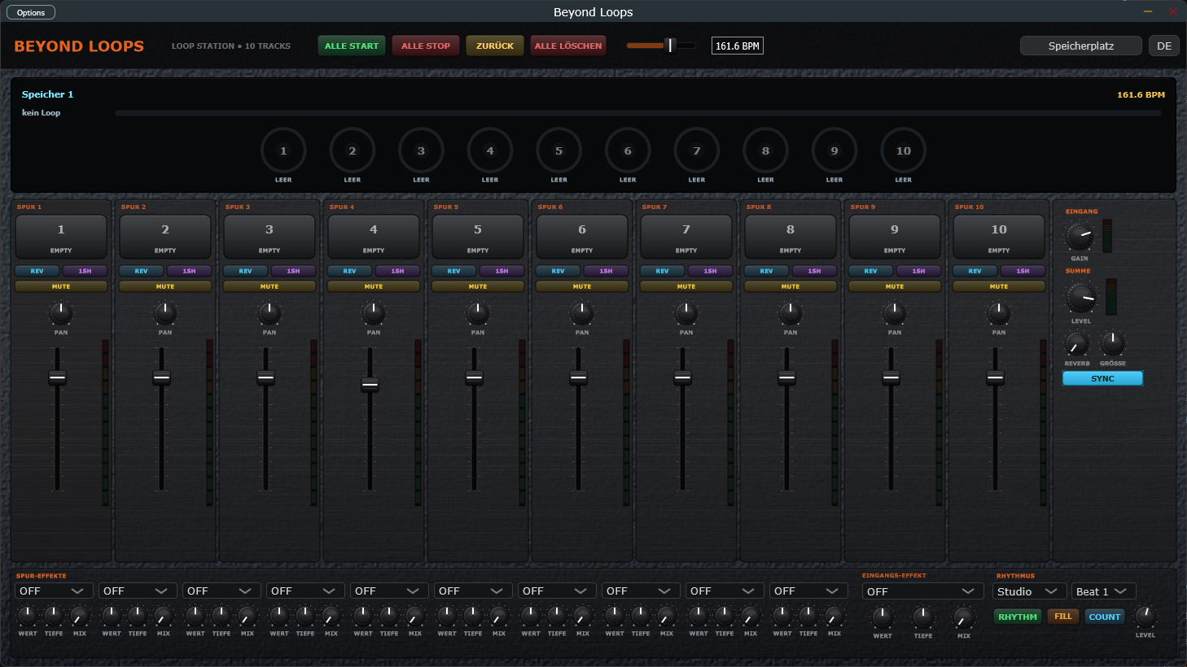Click the 161.6 BPM input field
1187x667 pixels.
click(738, 46)
